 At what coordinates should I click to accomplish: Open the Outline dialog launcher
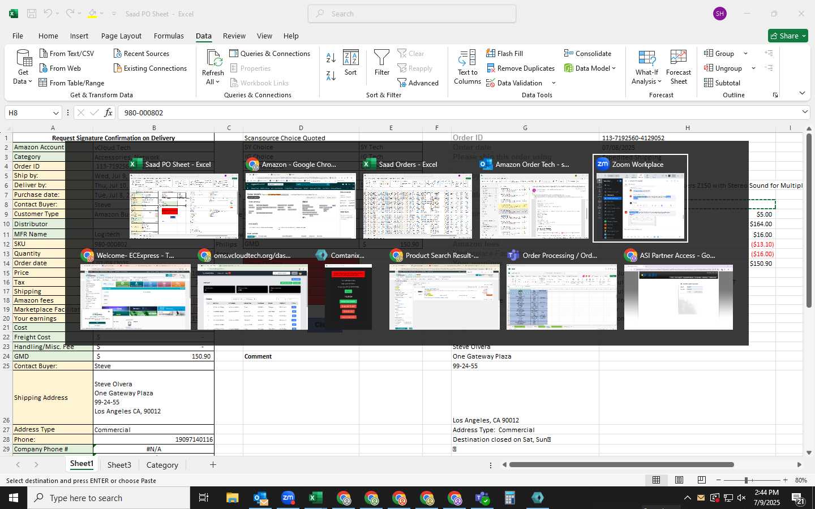coord(775,95)
